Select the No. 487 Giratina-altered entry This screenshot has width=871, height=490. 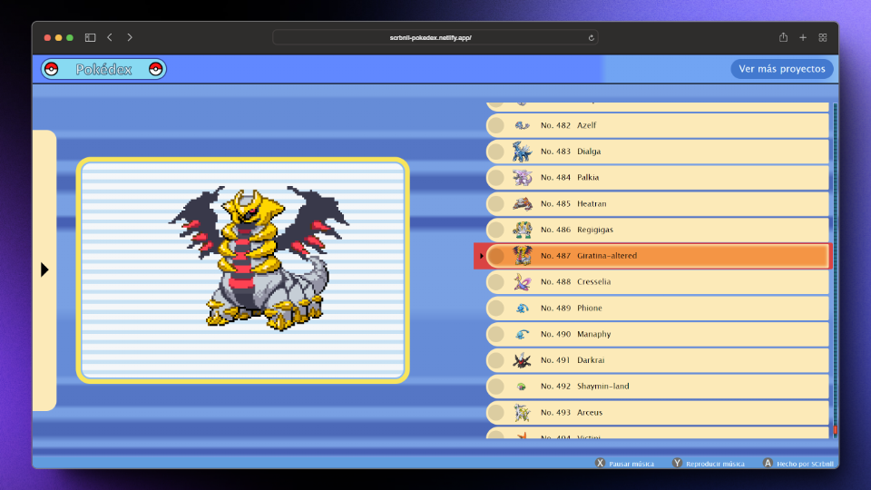click(x=658, y=256)
